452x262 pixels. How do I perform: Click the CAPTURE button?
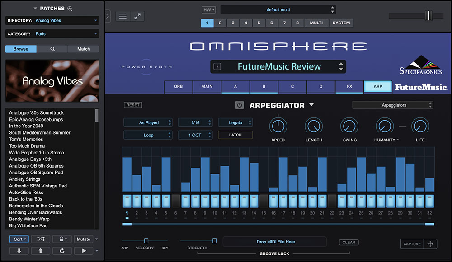point(412,244)
